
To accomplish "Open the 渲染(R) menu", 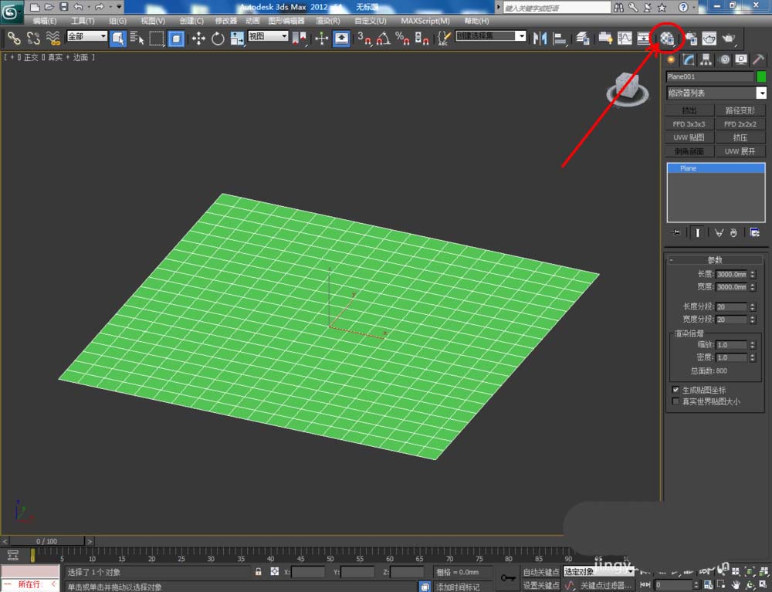I will [328, 21].
